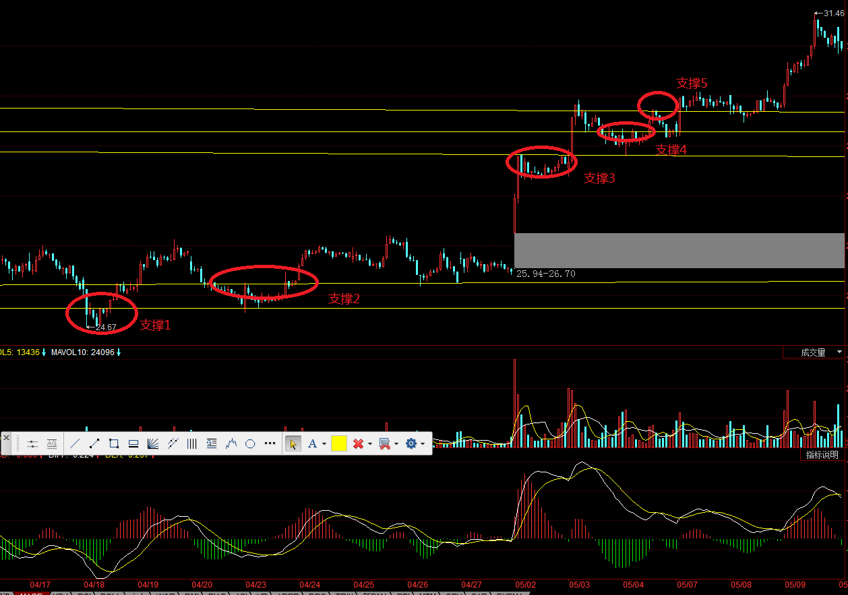Image resolution: width=848 pixels, height=595 pixels.
Task: Select the text-lines annotation tool icon
Action: (212, 443)
